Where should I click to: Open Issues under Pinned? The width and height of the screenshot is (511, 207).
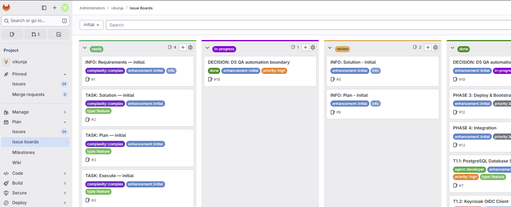36,84
